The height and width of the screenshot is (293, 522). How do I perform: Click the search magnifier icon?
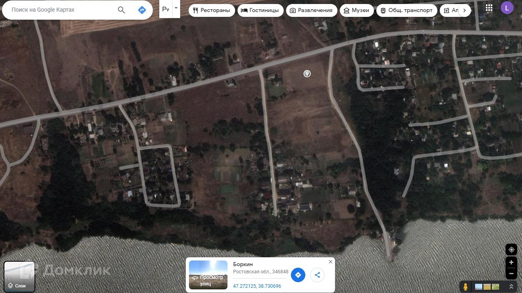click(122, 10)
